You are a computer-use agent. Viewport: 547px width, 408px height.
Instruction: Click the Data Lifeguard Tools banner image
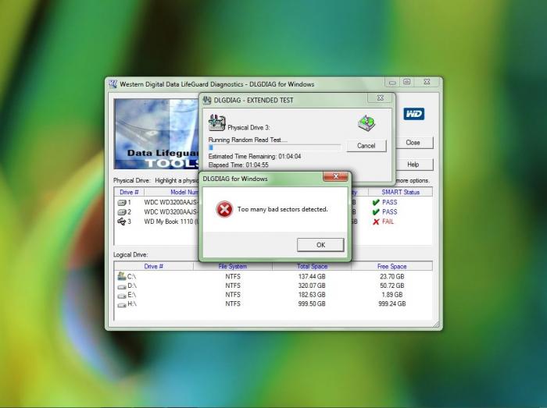click(156, 133)
